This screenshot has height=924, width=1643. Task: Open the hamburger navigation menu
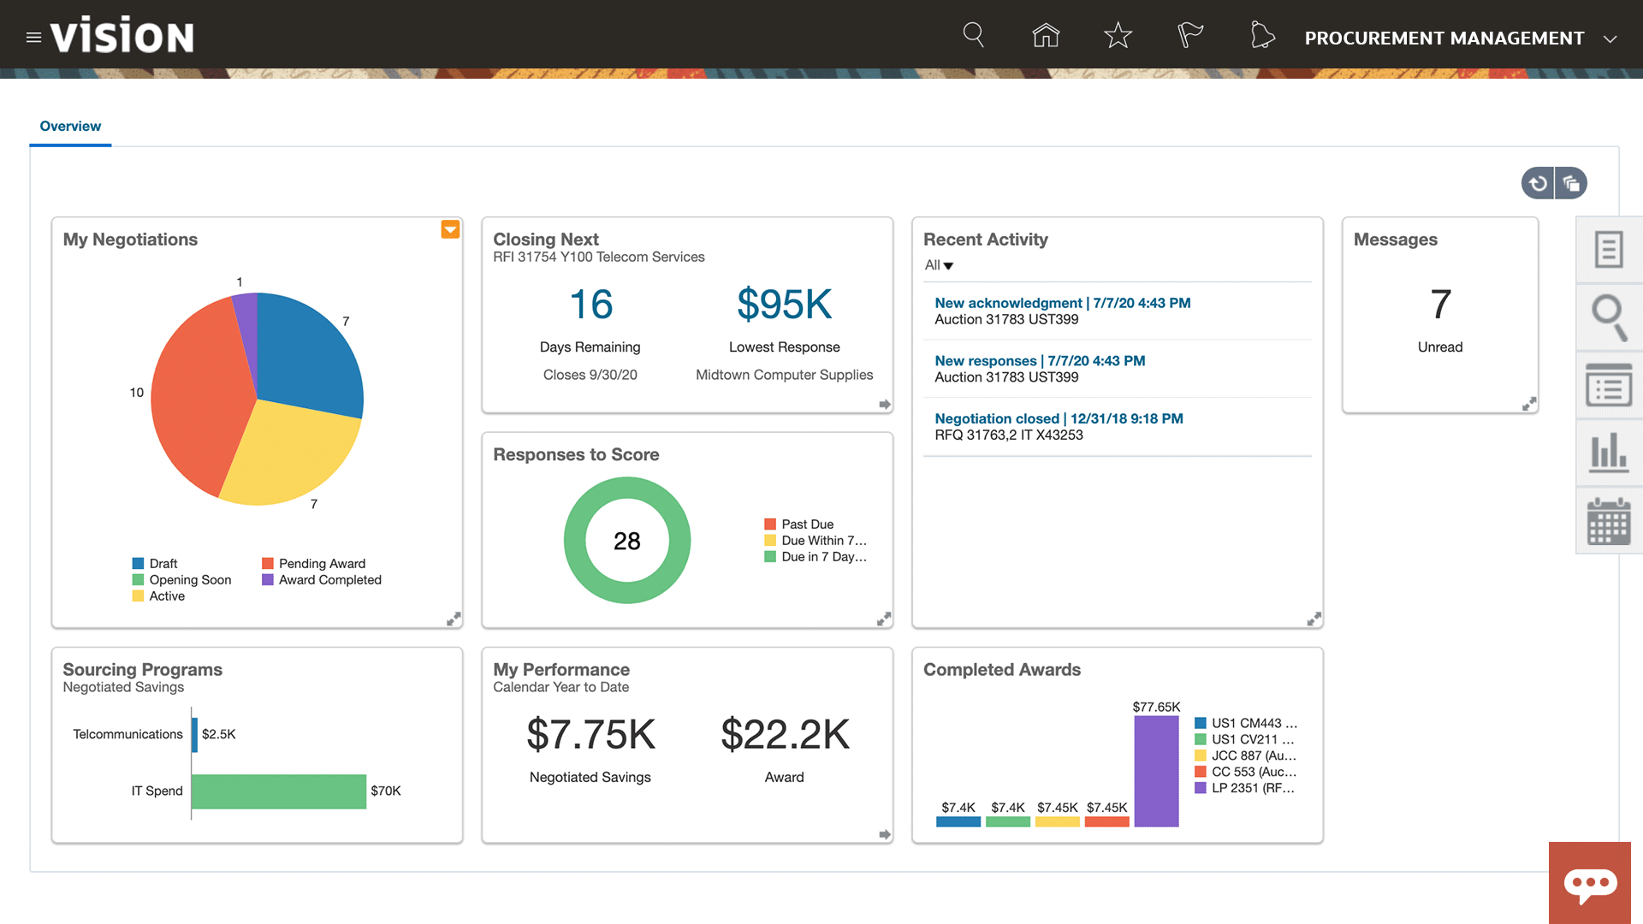(x=33, y=38)
